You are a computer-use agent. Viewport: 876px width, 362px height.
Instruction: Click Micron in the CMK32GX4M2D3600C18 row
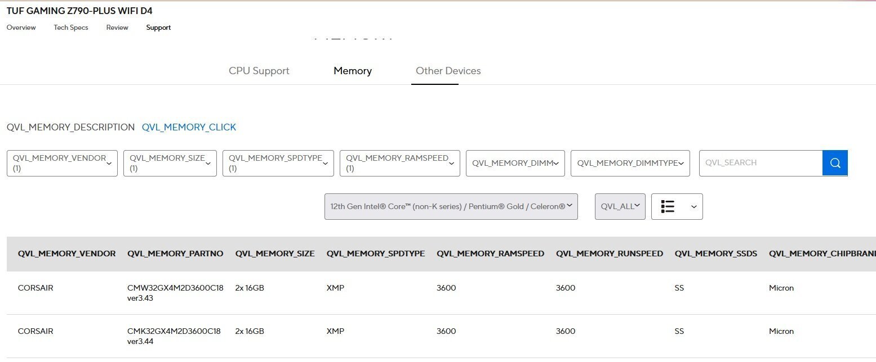pos(781,331)
